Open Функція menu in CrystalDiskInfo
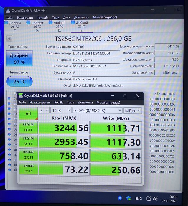188x206 pixels. [x=42, y=17]
